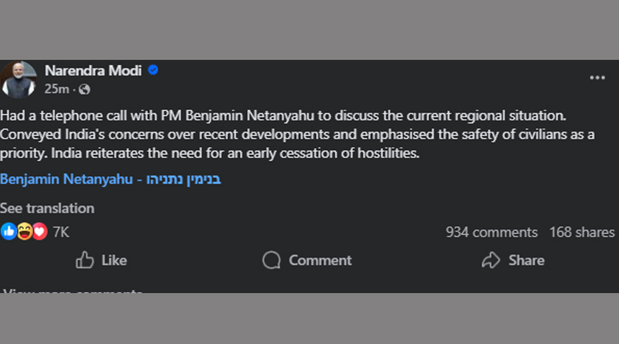Click the blue verified badge icon
Screen dimensions: 619x344
(x=154, y=70)
